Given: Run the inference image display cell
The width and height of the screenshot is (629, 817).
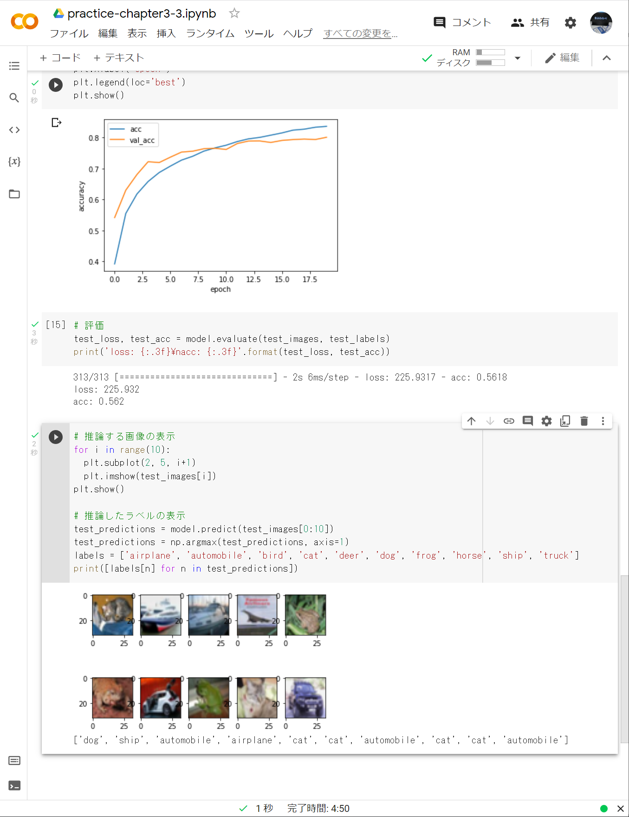Looking at the screenshot, I should pyautogui.click(x=56, y=437).
